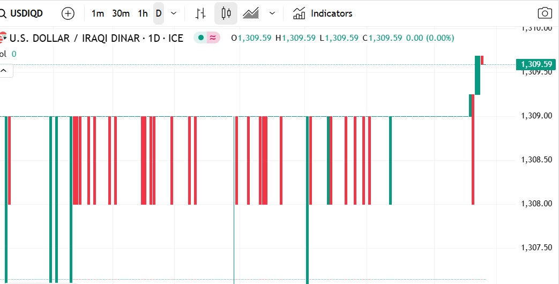Select the 1m timeframe
The height and width of the screenshot is (284, 559).
click(98, 13)
